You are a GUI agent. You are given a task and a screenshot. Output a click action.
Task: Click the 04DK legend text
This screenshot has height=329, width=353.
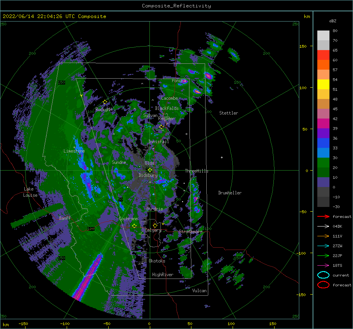[x=337, y=227]
